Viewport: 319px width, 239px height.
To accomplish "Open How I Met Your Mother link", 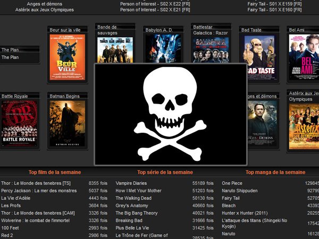I will [138, 190].
